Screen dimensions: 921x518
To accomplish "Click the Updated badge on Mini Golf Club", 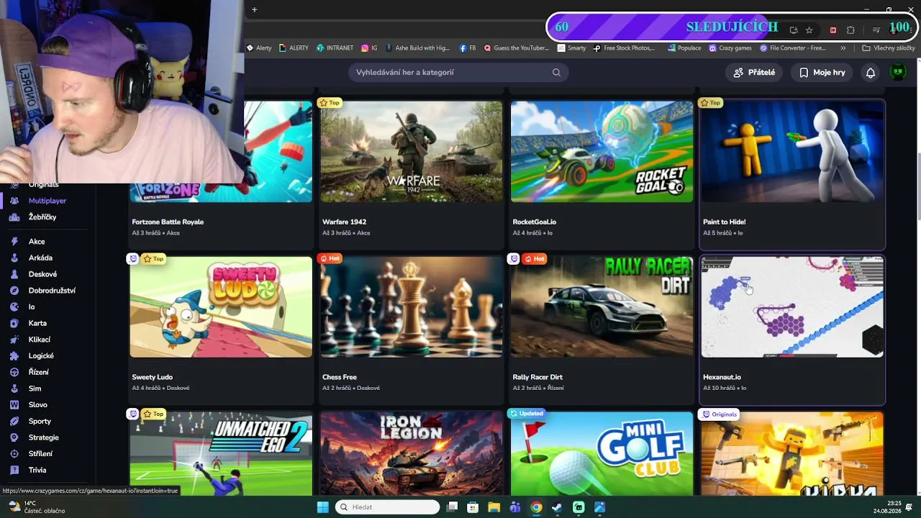I will [x=527, y=414].
